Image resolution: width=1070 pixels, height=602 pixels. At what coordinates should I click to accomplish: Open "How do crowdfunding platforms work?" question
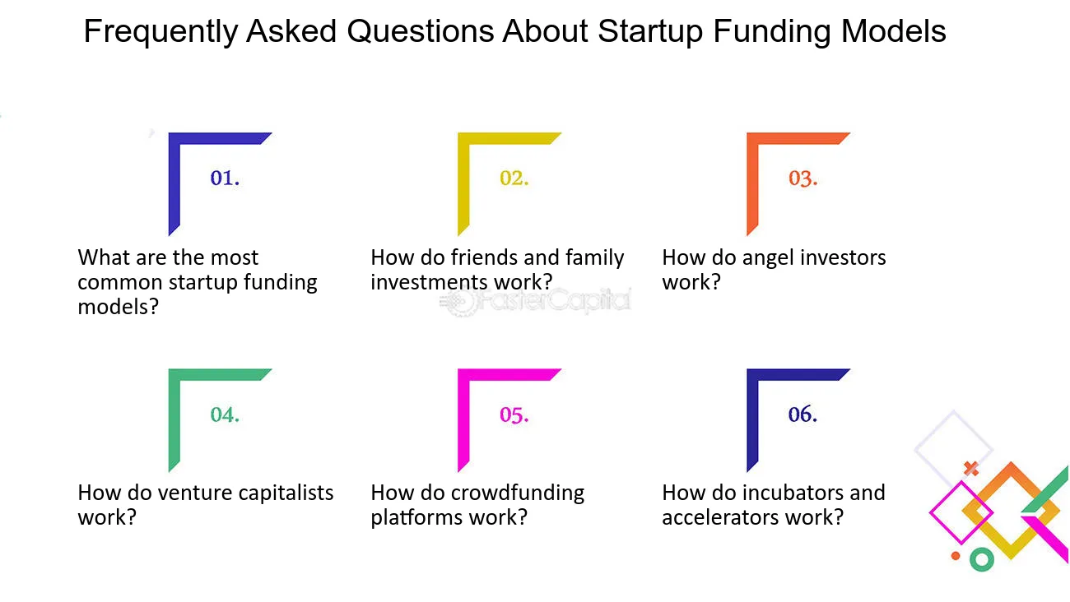pyautogui.click(x=477, y=505)
